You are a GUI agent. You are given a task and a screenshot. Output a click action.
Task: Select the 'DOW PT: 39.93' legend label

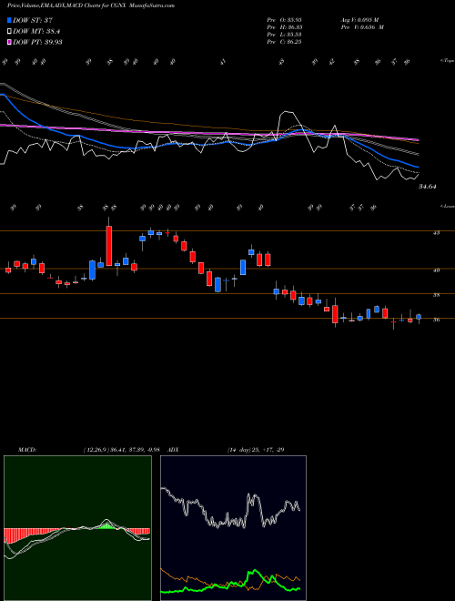(37, 42)
